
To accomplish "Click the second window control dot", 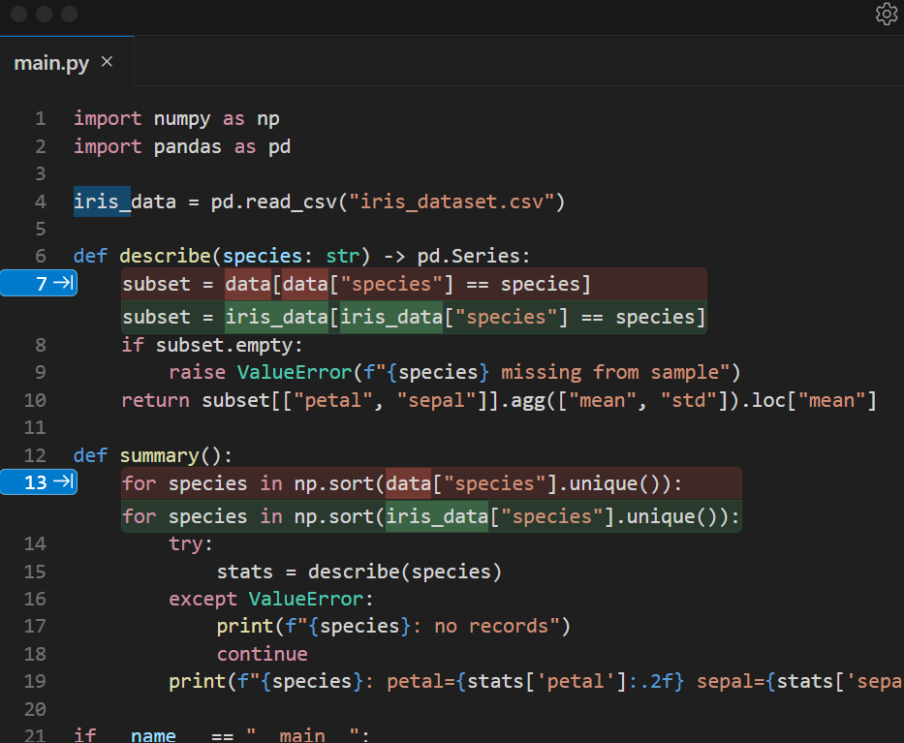I will coord(44,14).
